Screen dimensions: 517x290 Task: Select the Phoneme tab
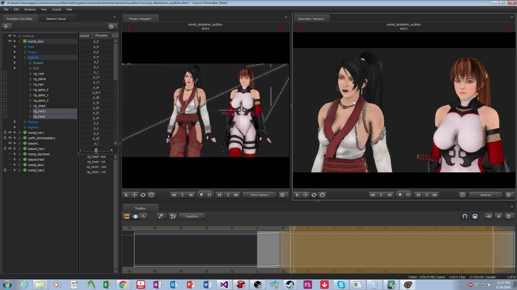101,35
